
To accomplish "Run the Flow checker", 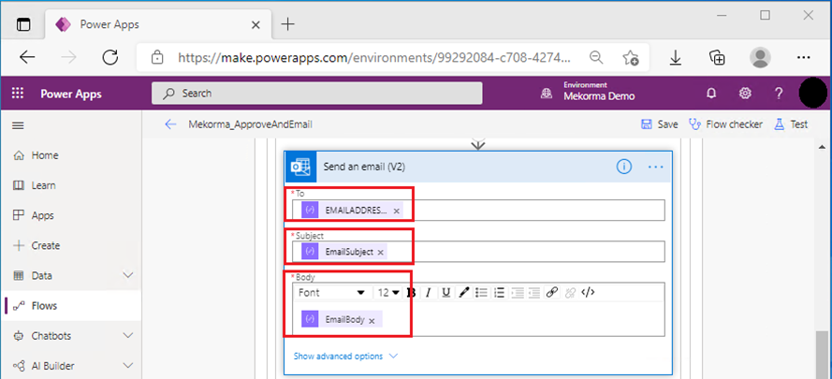I will click(725, 124).
